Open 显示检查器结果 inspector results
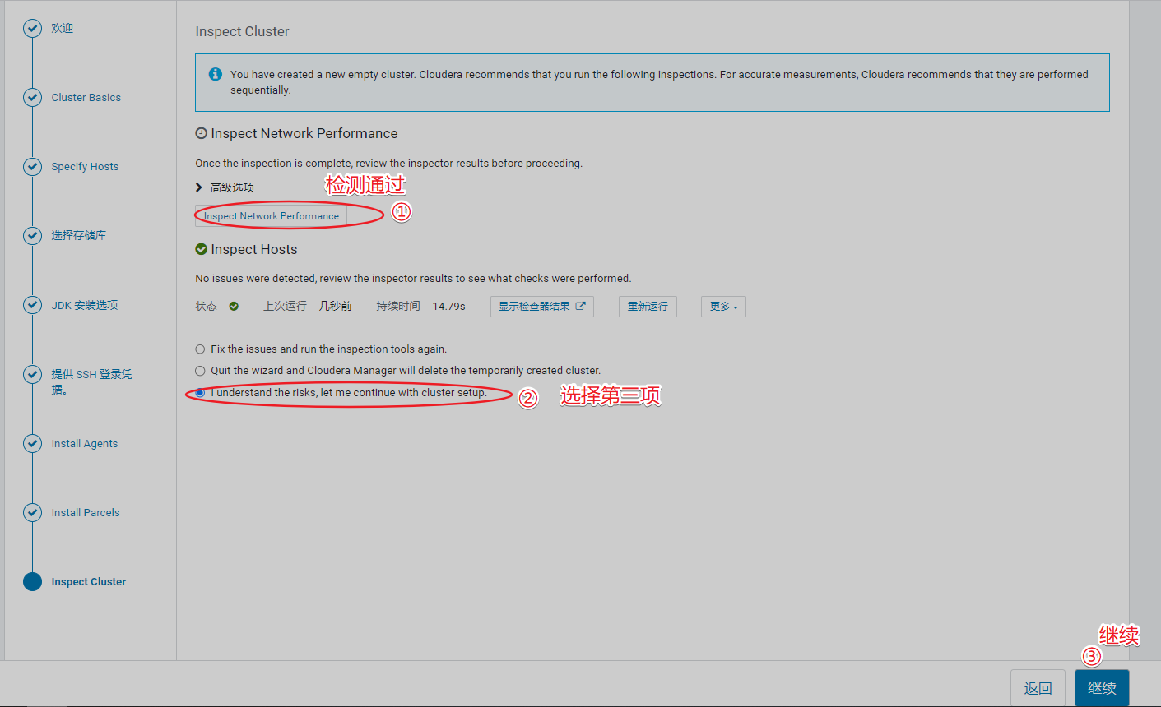 click(x=542, y=307)
